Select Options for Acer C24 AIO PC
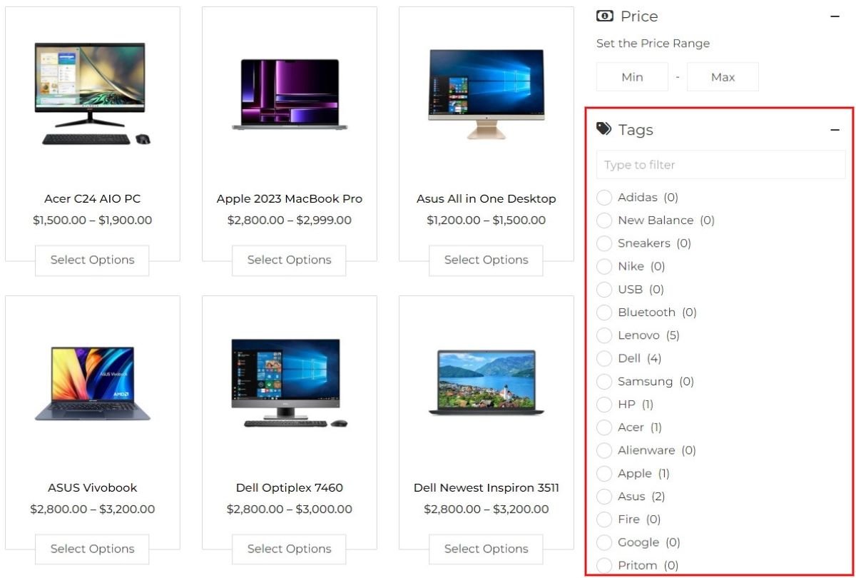The width and height of the screenshot is (856, 578). click(x=92, y=260)
